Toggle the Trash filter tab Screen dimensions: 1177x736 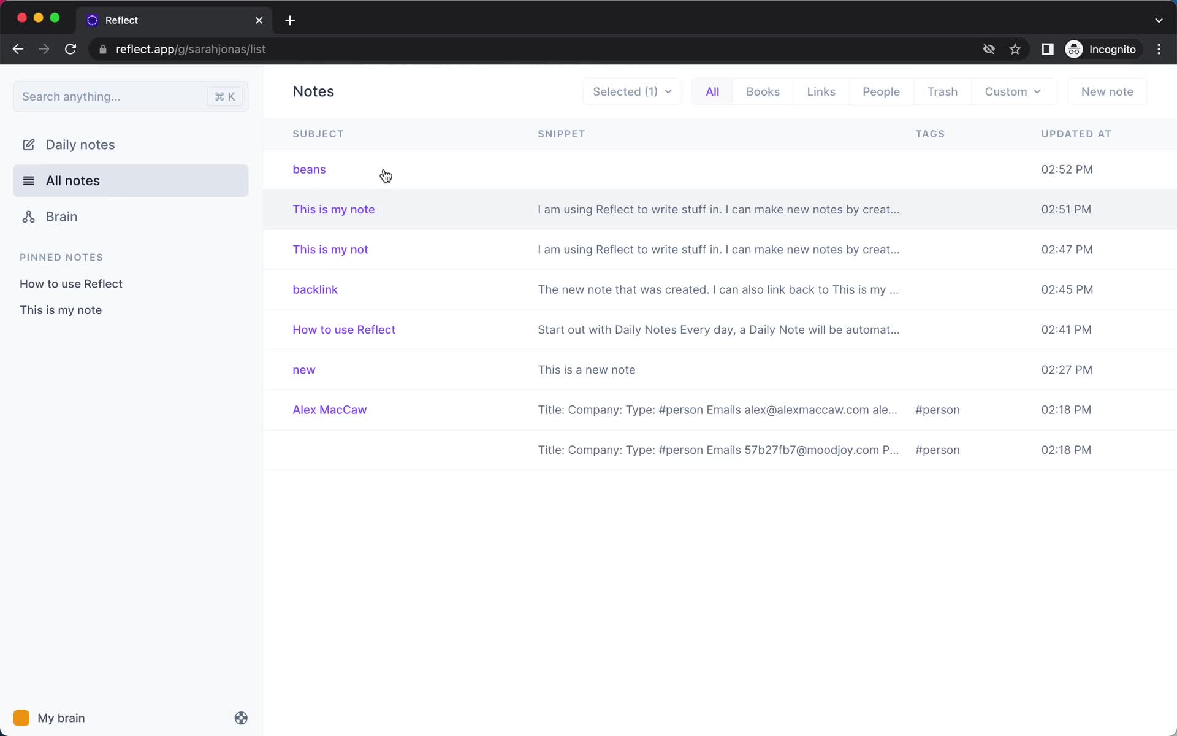942,91
